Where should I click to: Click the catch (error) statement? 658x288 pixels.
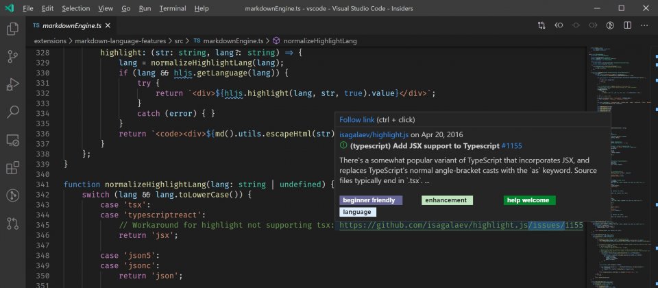[x=176, y=113]
